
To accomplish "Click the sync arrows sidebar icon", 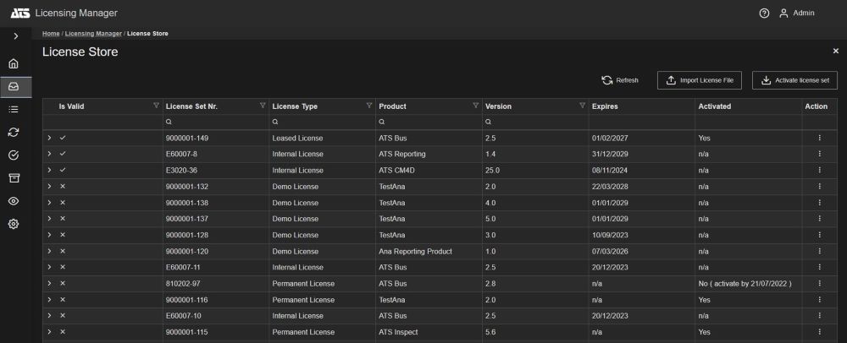I will click(x=14, y=132).
